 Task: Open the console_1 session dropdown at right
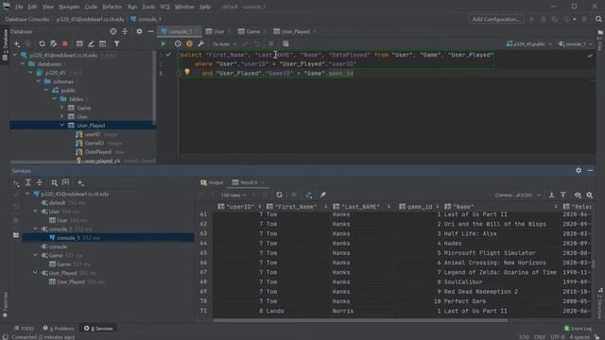575,44
